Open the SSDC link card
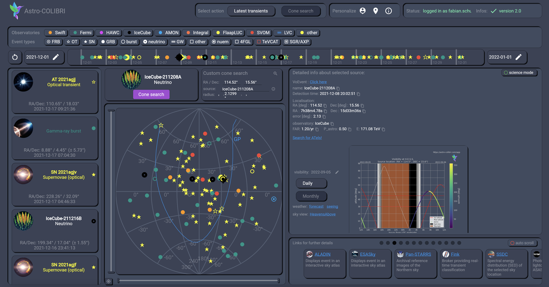Image resolution: width=549 pixels, height=287 pixels. click(507, 264)
